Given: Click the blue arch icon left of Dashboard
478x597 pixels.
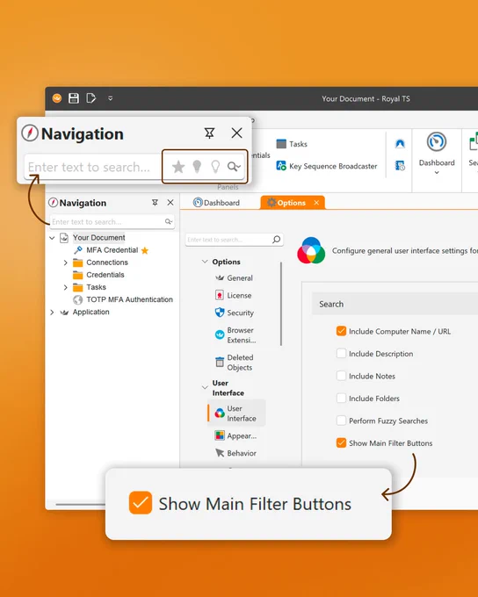Looking at the screenshot, I should coord(400,143).
